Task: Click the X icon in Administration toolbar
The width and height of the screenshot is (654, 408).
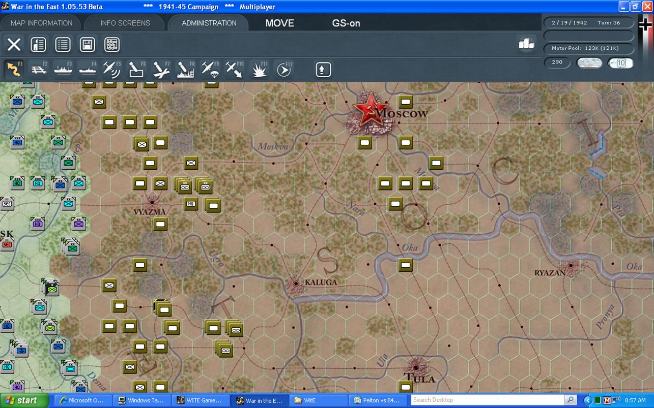Action: coord(14,45)
